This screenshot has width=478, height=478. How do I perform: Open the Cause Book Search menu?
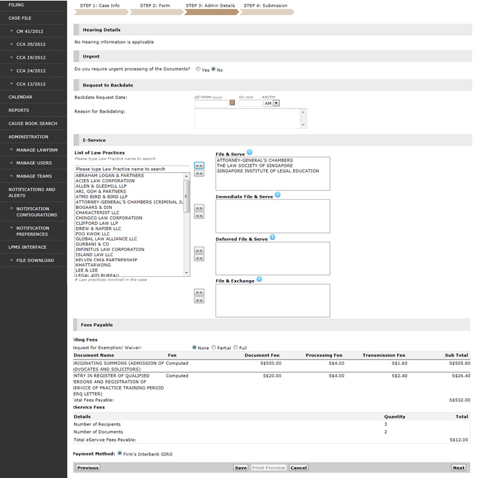[33, 124]
